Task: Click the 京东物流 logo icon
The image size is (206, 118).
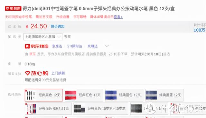Action: pos(36,46)
